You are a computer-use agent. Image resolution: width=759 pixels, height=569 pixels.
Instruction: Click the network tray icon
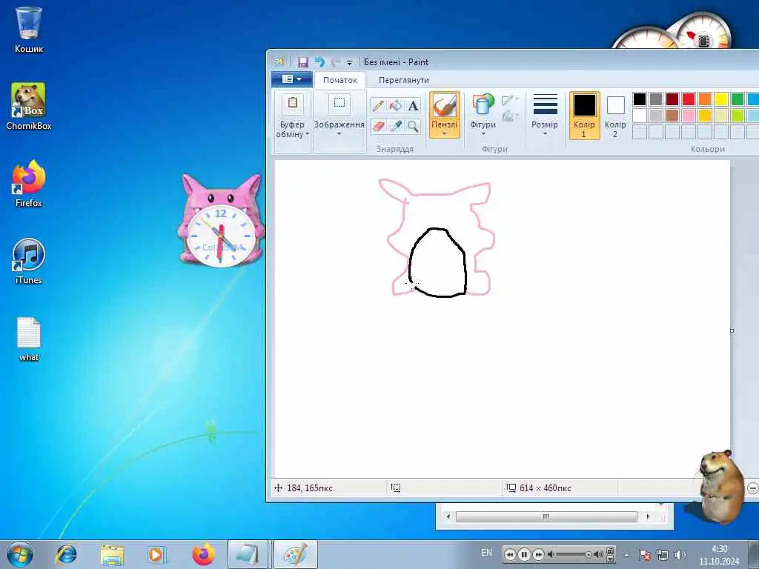[662, 555]
